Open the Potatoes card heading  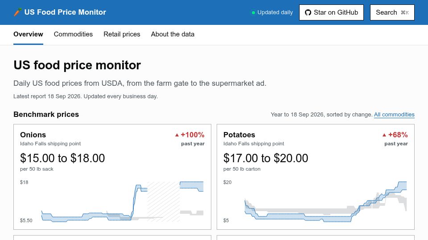pyautogui.click(x=239, y=135)
